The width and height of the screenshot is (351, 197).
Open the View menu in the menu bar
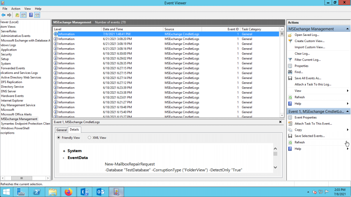(x=27, y=9)
